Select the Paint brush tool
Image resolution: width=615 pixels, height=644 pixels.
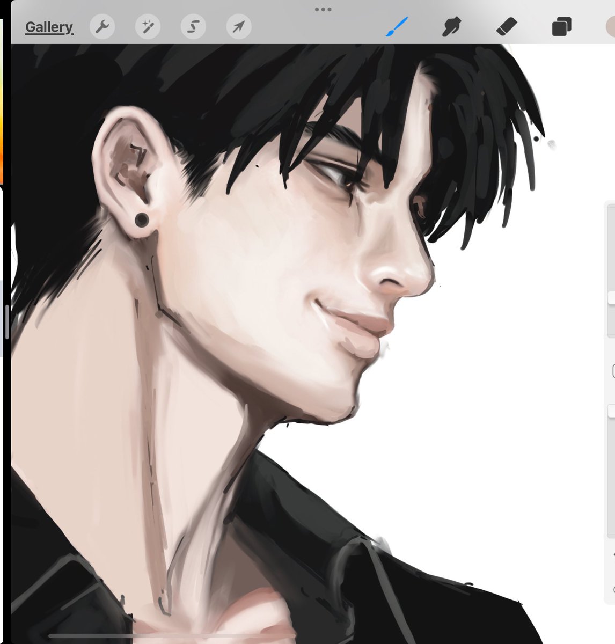[397, 26]
